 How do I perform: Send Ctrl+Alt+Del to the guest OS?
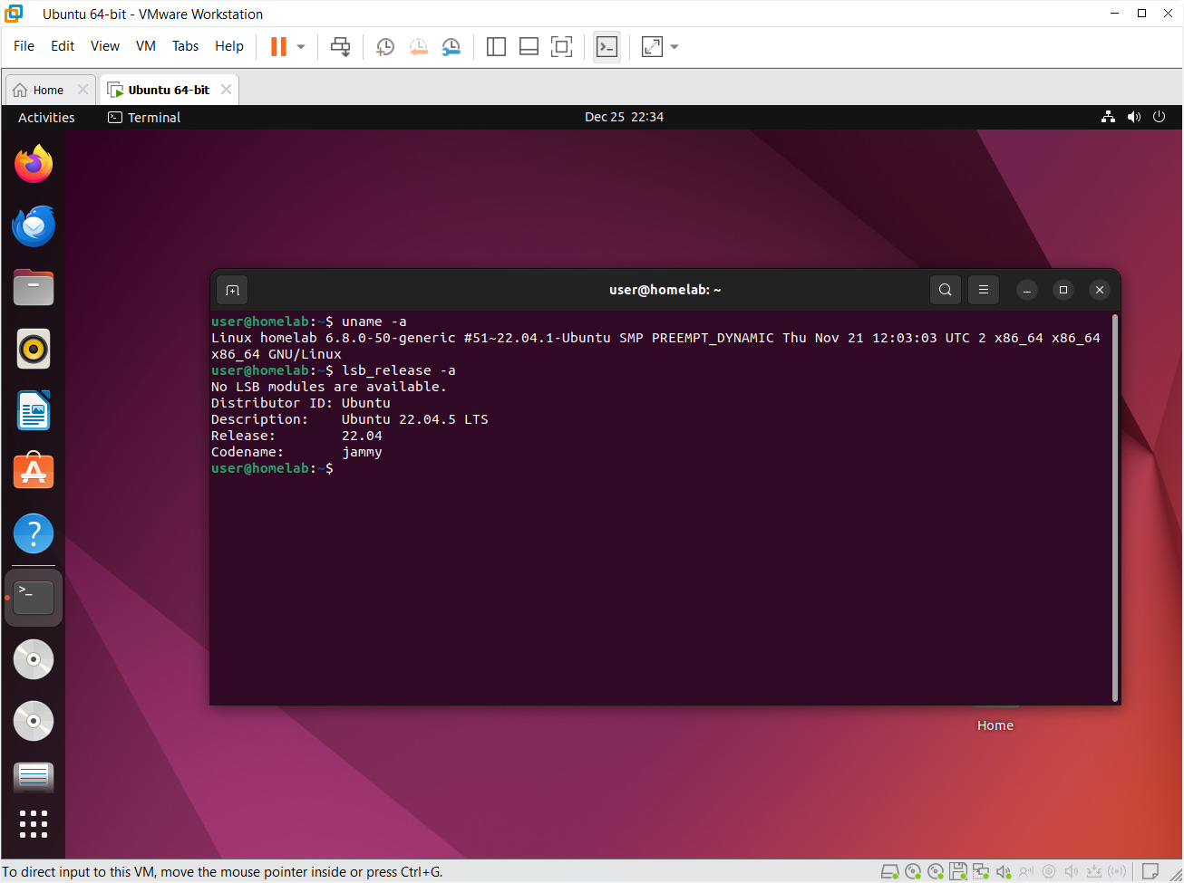[x=340, y=46]
